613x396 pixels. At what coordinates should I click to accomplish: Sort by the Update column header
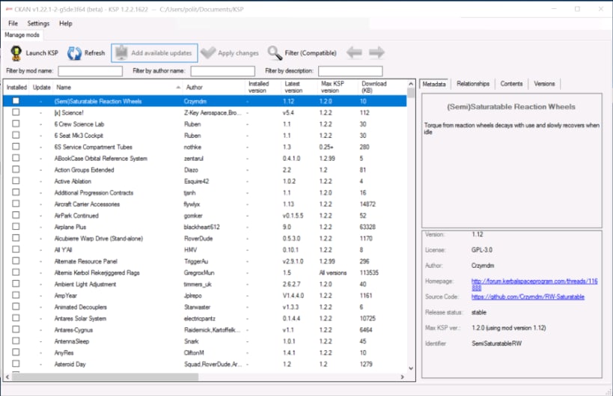(x=41, y=87)
